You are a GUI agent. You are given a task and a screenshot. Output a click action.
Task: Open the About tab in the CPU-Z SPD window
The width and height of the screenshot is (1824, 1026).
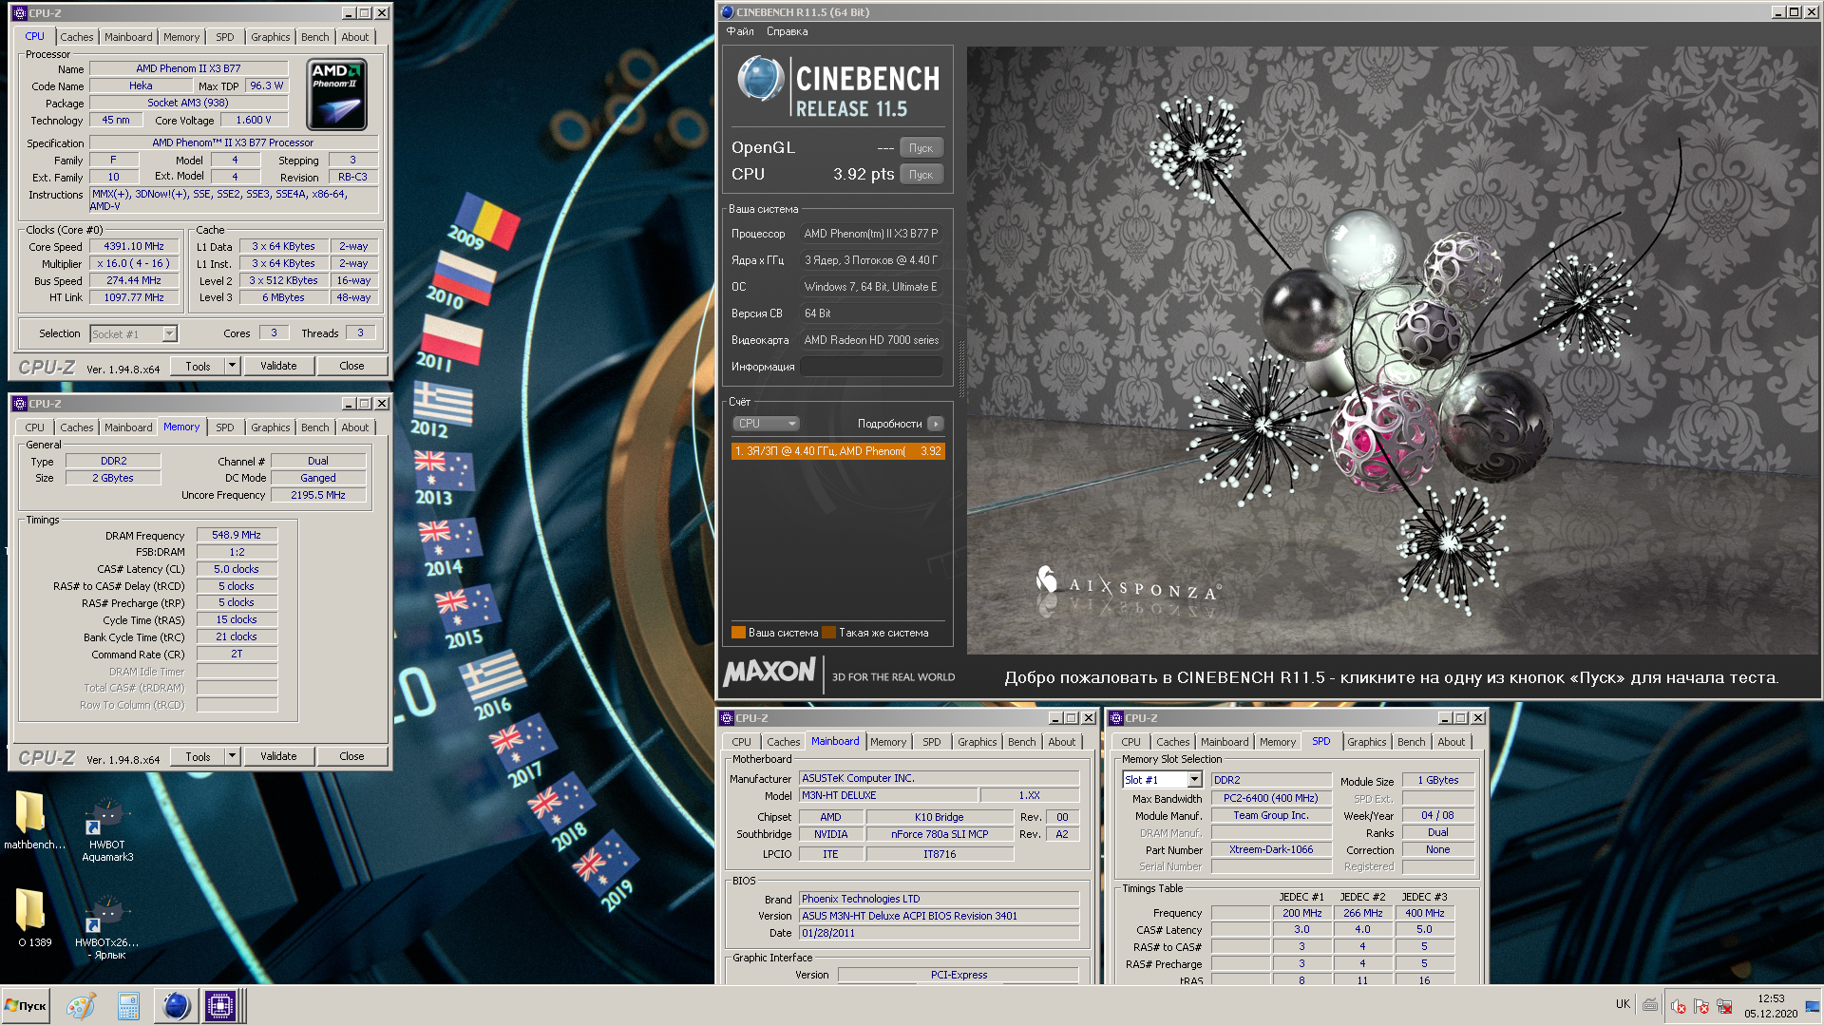tap(1452, 742)
